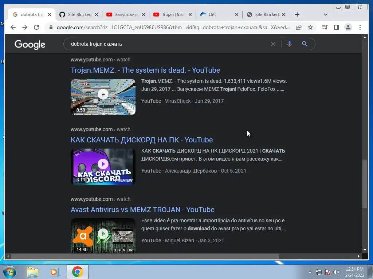Close the 'Запуск вир' YouTube tab

coord(143,15)
